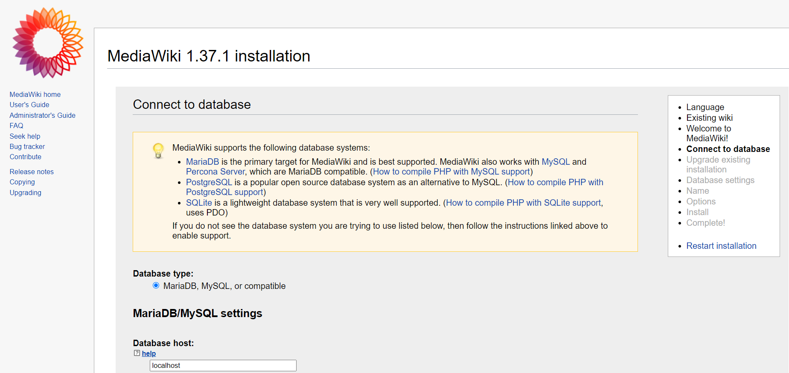789x373 pixels.
Task: Open How to compile PHP with SQLite support
Action: tap(524, 203)
